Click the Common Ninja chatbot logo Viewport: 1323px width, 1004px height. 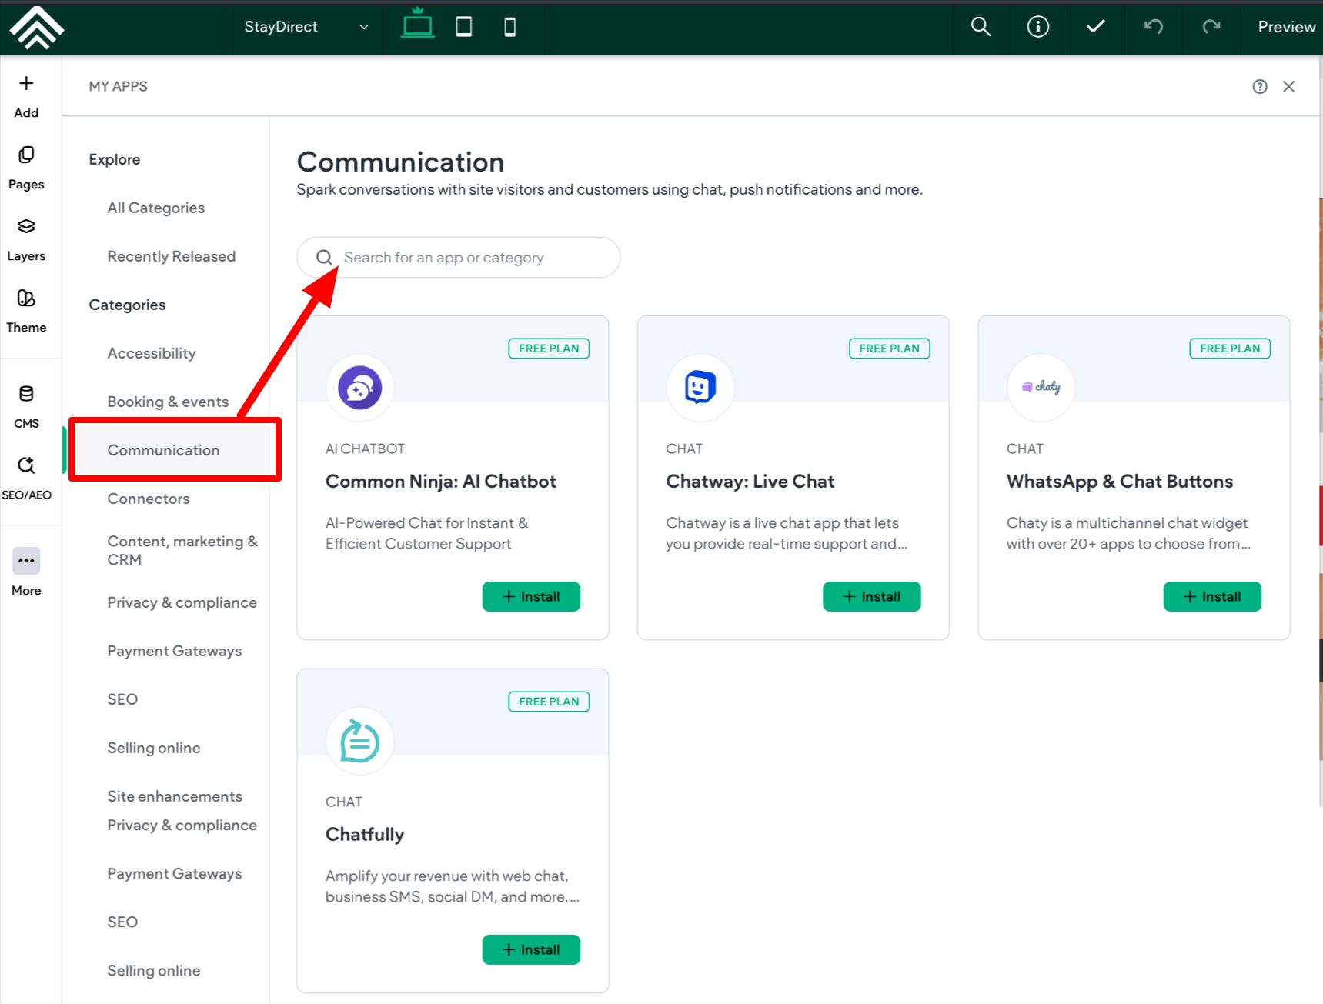click(360, 388)
